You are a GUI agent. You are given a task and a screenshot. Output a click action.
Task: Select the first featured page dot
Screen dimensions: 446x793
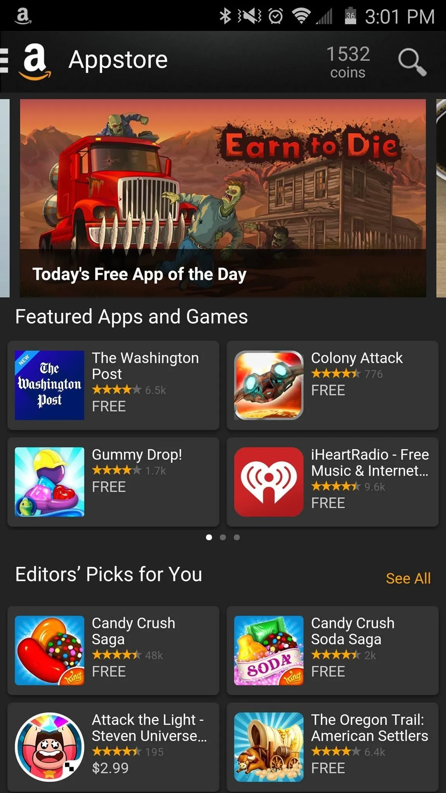pyautogui.click(x=209, y=537)
